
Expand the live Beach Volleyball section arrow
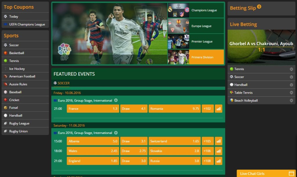pos(291,101)
